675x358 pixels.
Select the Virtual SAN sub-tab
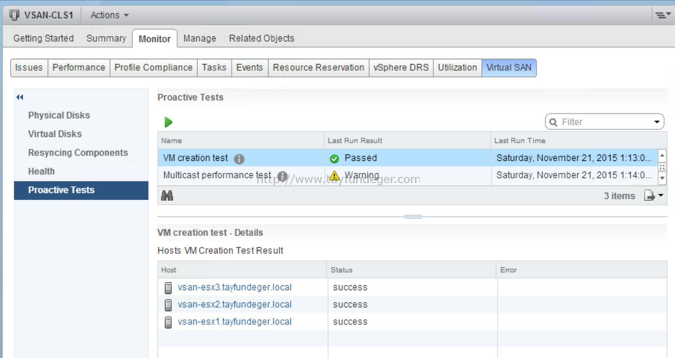tap(509, 68)
